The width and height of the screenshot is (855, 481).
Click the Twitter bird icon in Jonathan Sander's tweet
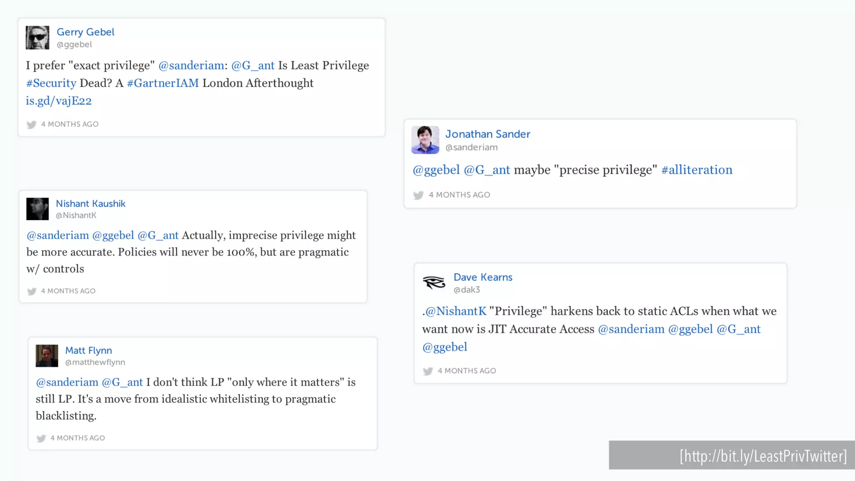[418, 195]
